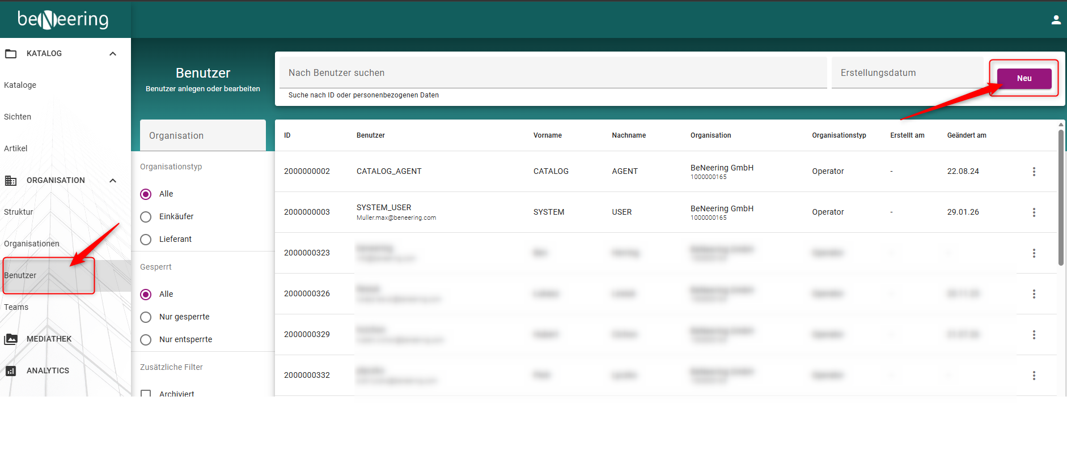Open the Mediathek image icon
This screenshot has height=473, width=1067.
(11, 339)
